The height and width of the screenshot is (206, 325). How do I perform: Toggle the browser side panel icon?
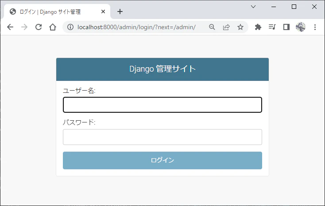pos(286,27)
